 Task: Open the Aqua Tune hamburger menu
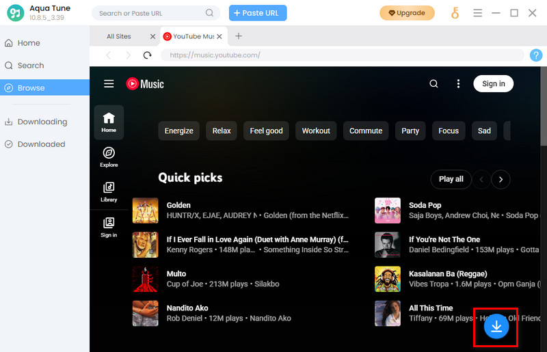[x=477, y=13]
